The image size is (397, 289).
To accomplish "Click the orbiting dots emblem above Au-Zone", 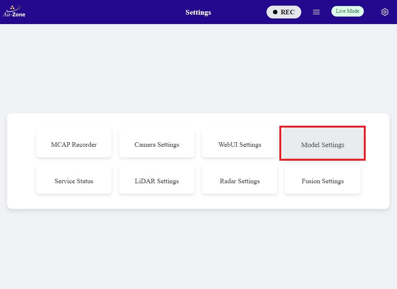I will [13, 8].
